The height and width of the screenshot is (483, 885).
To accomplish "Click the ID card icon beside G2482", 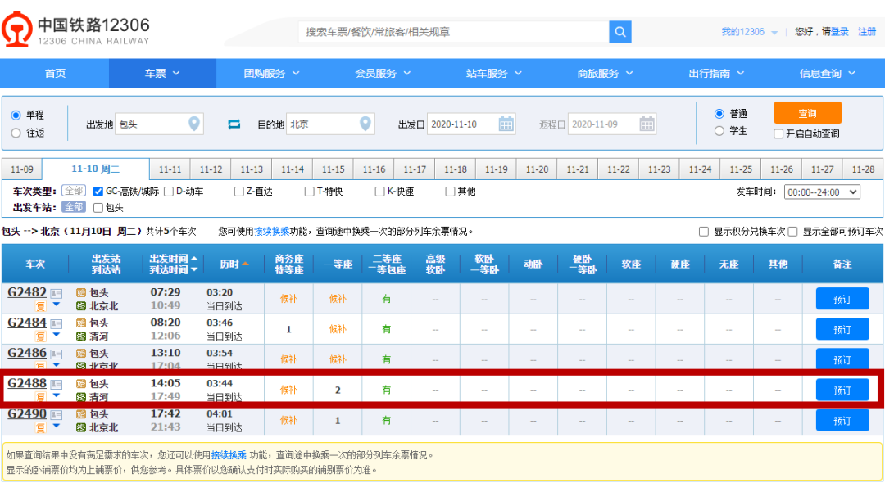I will (x=57, y=293).
